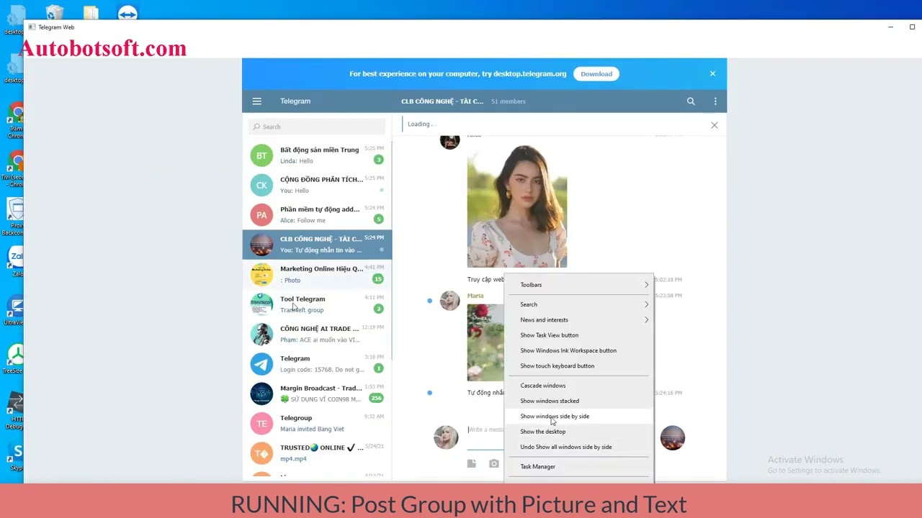Image resolution: width=922 pixels, height=518 pixels.
Task: Dismiss the desktop.telegram.org banner with X
Action: [712, 73]
